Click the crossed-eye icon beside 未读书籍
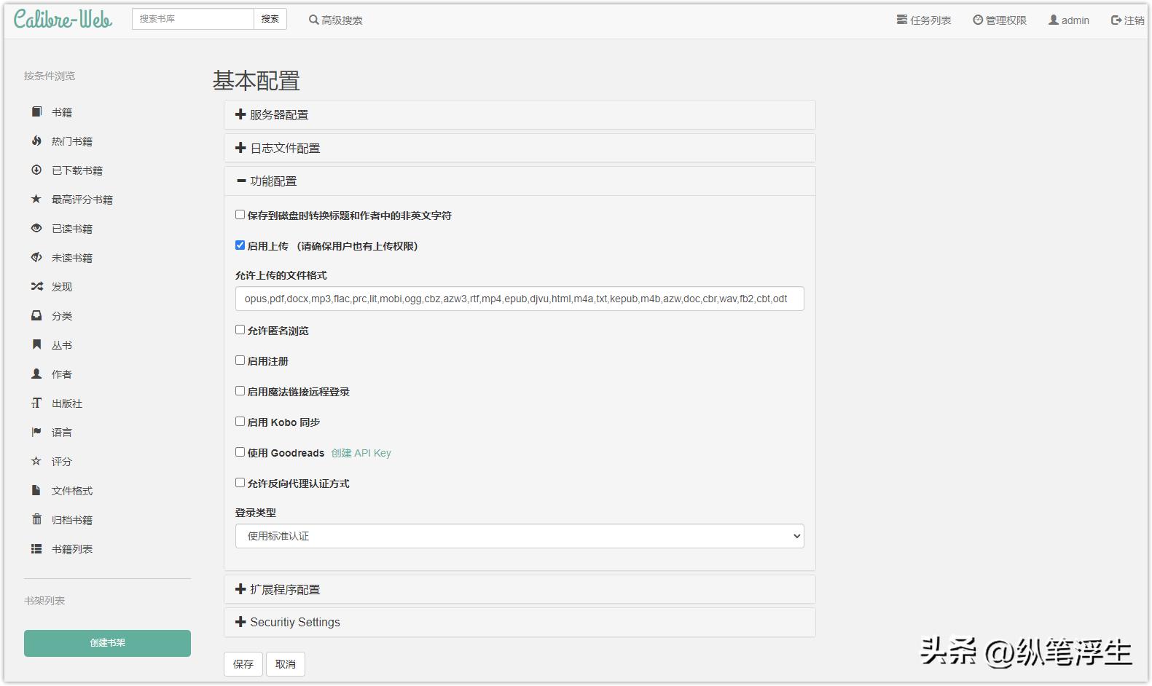The image size is (1152, 686). pyautogui.click(x=36, y=257)
